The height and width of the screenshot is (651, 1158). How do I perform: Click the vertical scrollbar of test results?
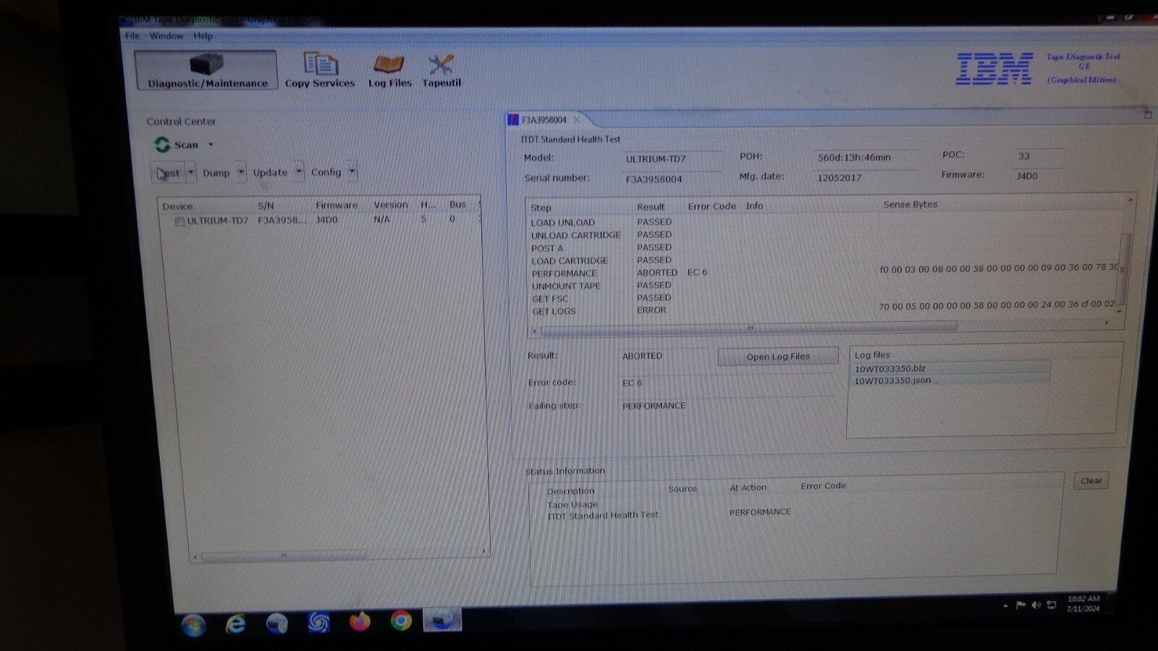click(1123, 268)
